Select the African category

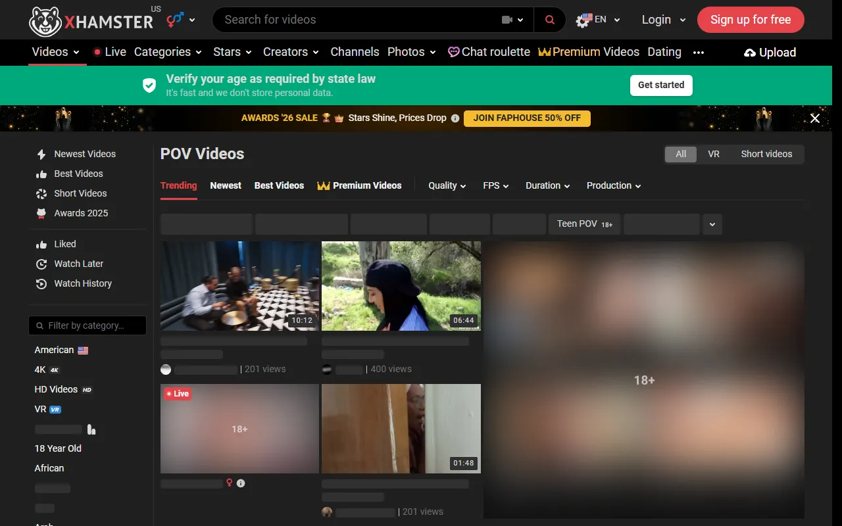click(49, 468)
